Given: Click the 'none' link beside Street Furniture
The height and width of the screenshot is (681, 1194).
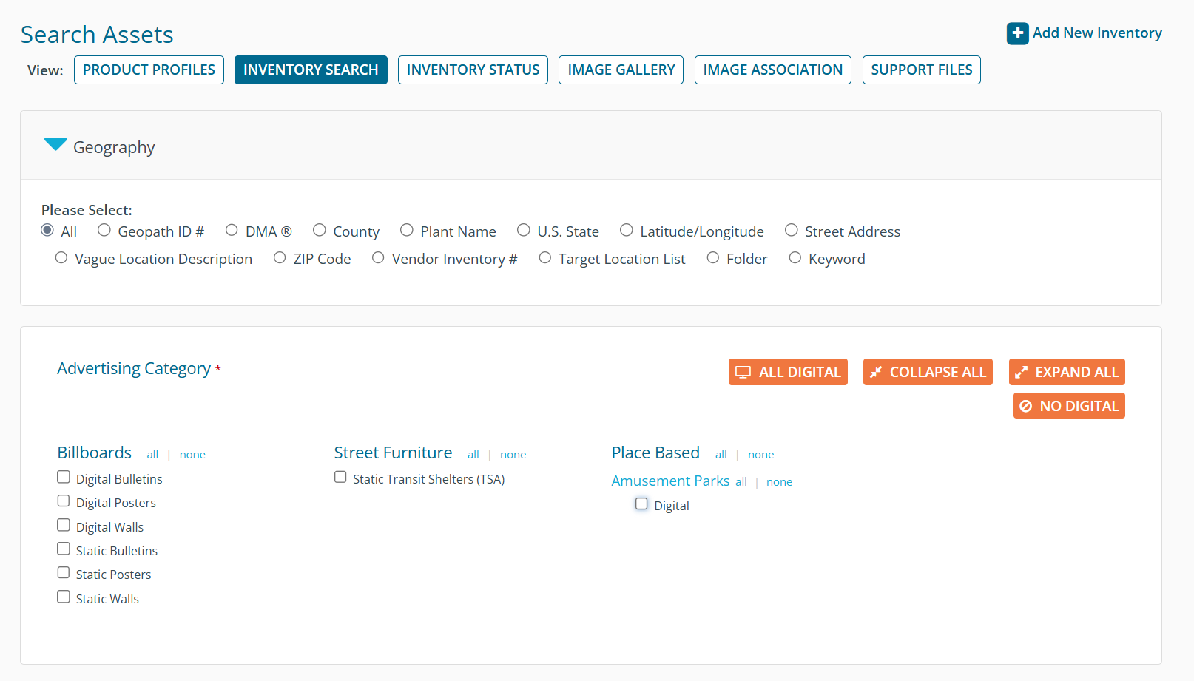Looking at the screenshot, I should click(513, 455).
